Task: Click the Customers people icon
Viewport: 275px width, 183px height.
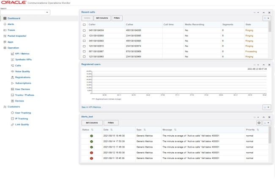Action: [x=5, y=107]
